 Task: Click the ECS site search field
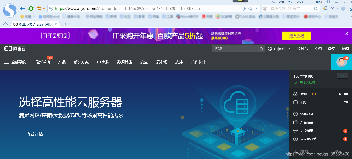tap(235, 49)
